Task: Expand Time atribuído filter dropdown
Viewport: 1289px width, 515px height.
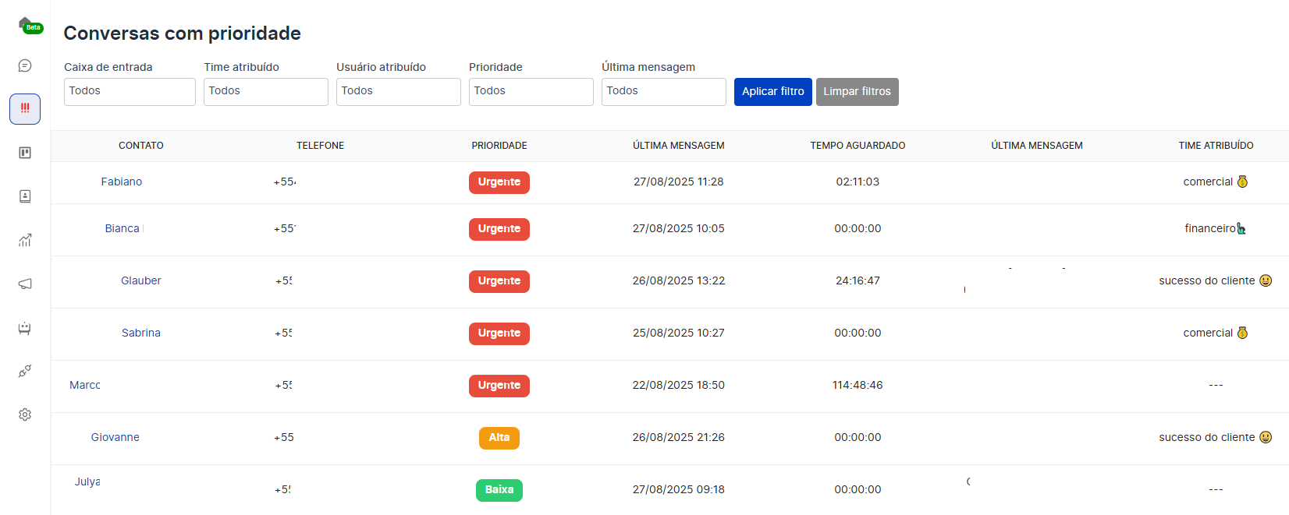Action: 265,91
